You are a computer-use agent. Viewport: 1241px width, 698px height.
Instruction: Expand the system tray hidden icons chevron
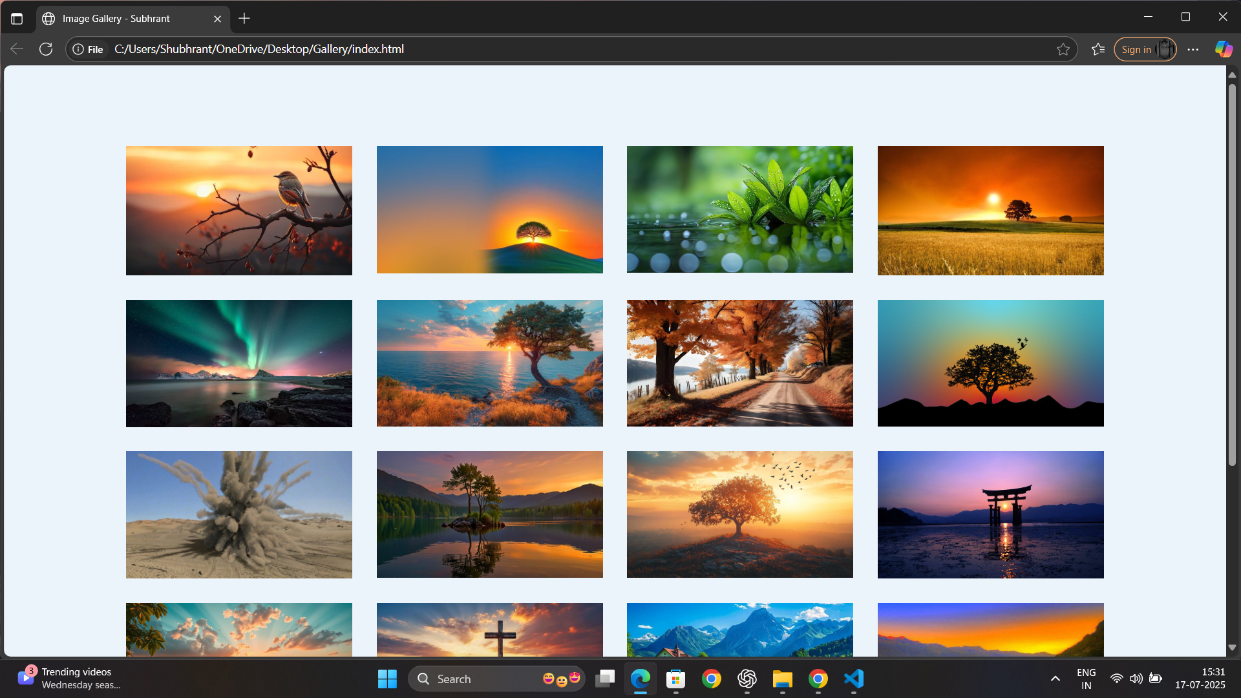1055,679
